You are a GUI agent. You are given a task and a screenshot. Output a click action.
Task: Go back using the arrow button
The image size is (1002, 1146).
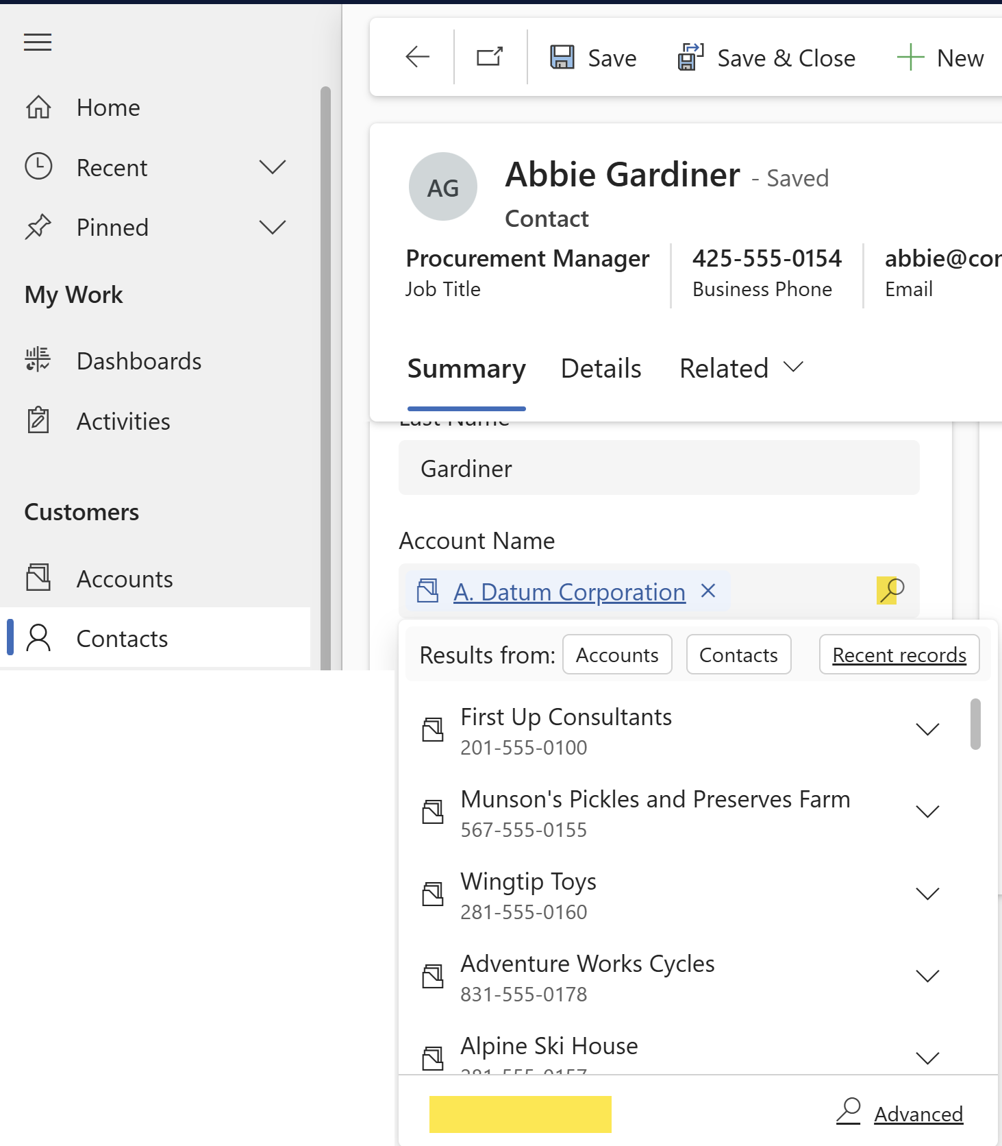tap(417, 57)
